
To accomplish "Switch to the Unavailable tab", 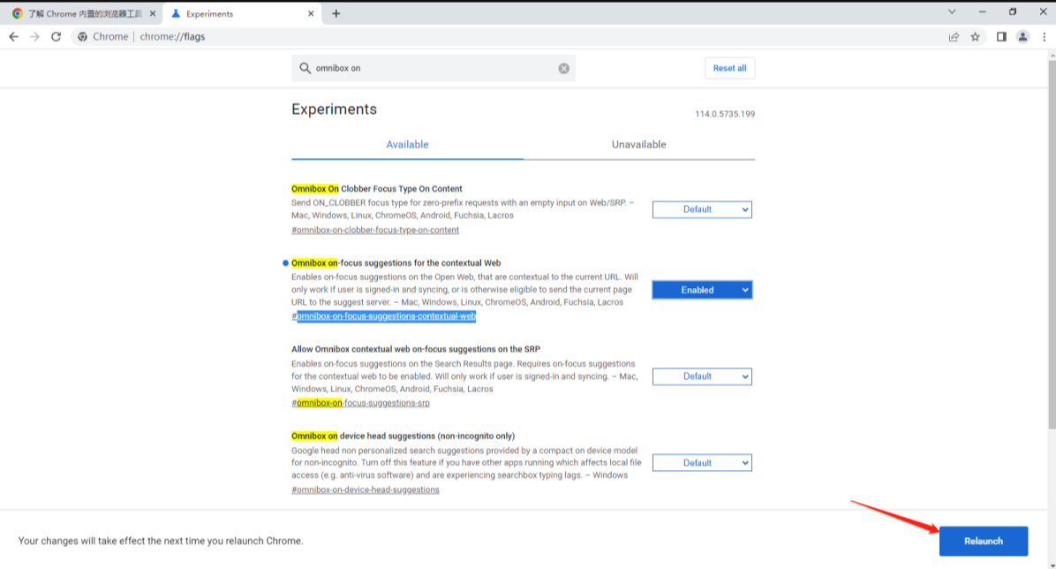I will [638, 144].
